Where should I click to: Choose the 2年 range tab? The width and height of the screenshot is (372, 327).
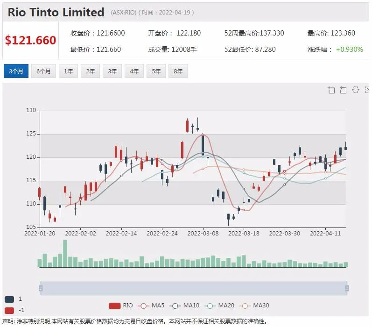tap(90, 71)
